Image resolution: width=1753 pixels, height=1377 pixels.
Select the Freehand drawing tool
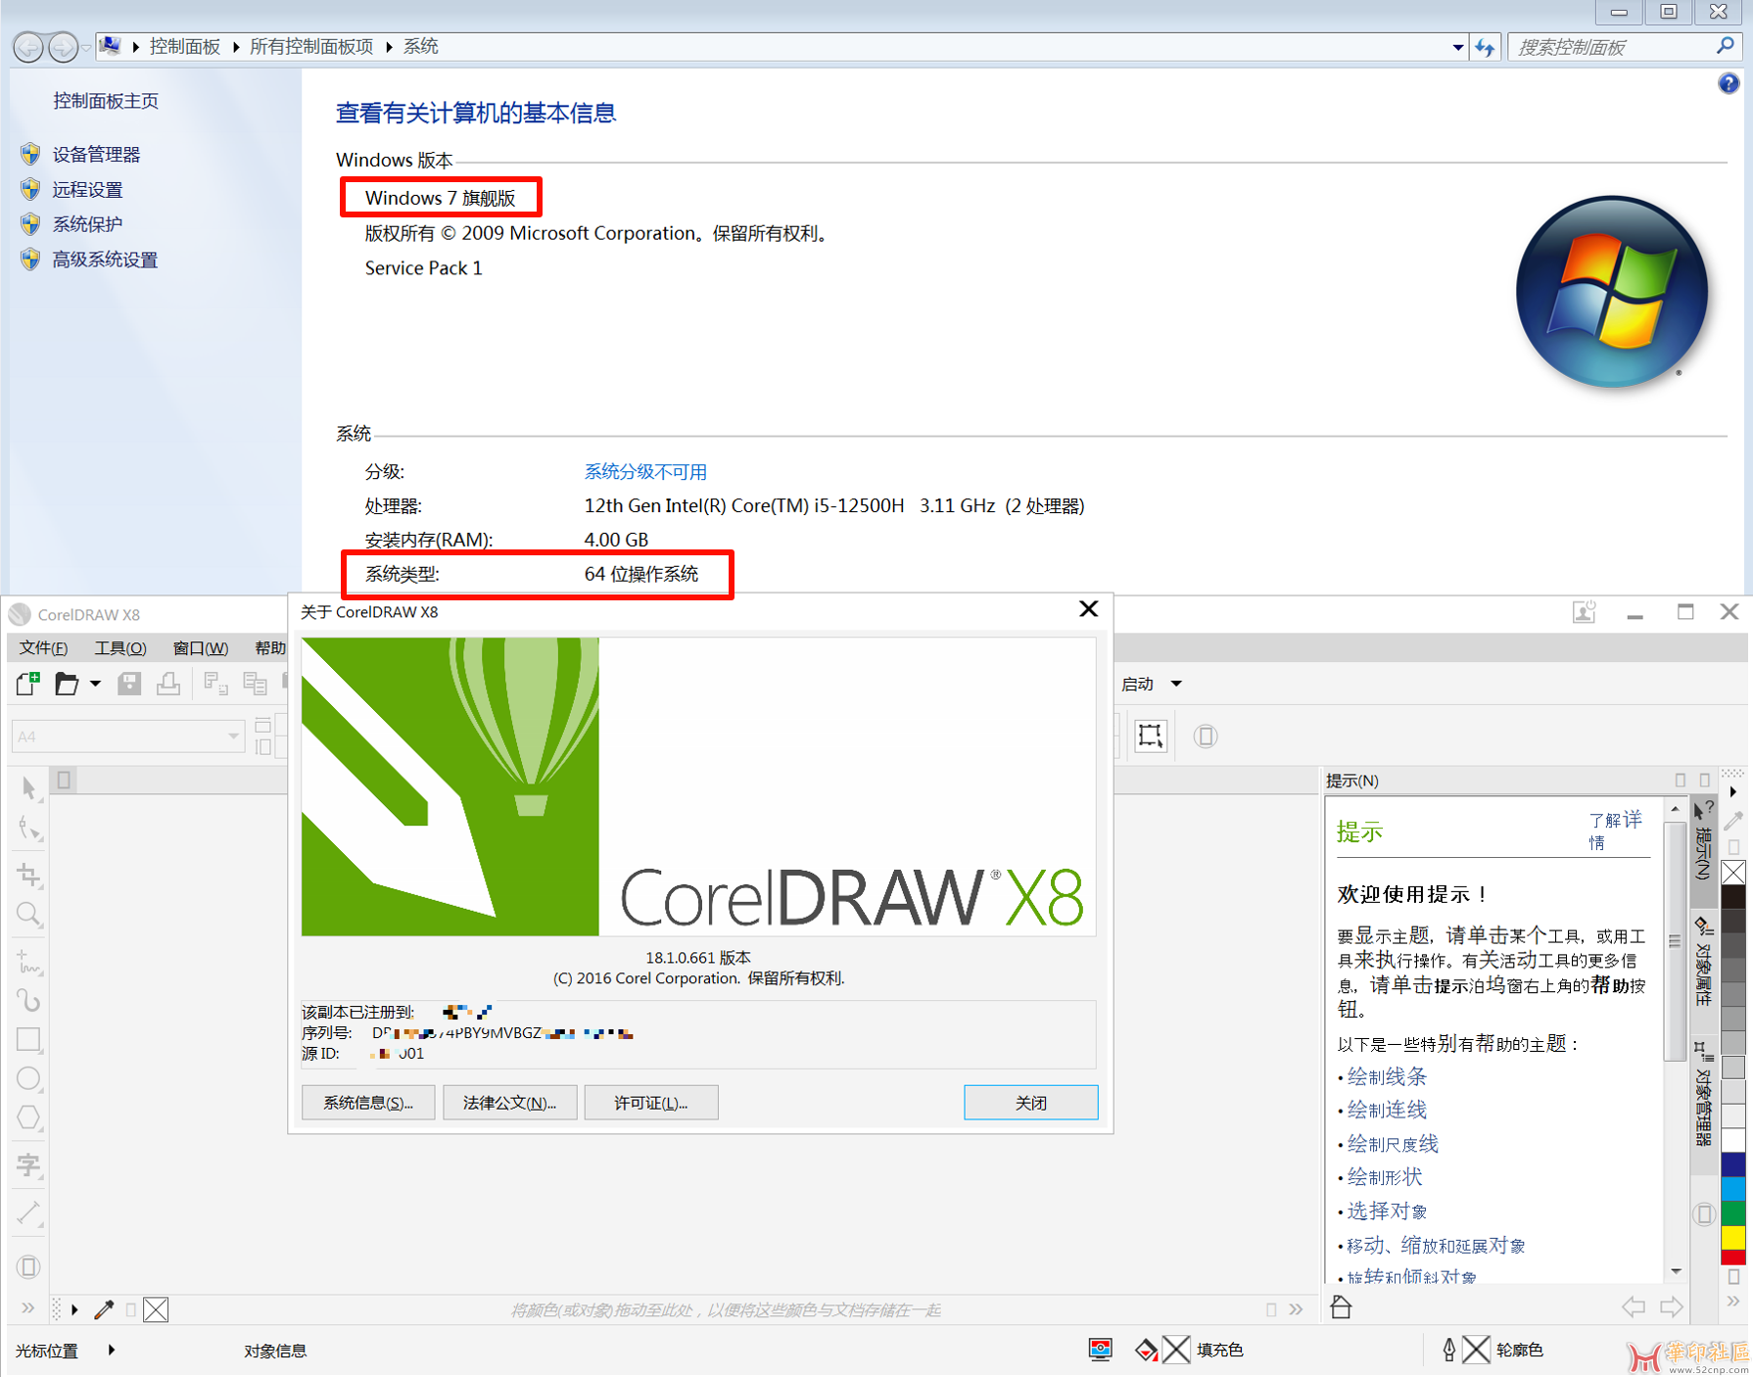coord(29,961)
